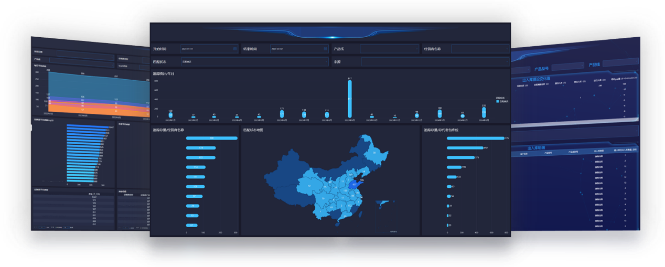
Task: Click the 2024年3月 bar labeled 235
Action: pos(484,113)
